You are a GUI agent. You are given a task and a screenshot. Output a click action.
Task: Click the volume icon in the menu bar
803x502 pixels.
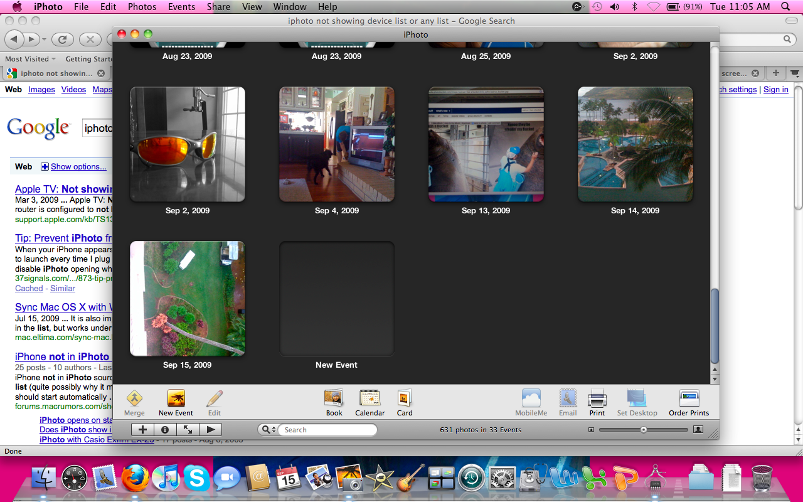615,7
